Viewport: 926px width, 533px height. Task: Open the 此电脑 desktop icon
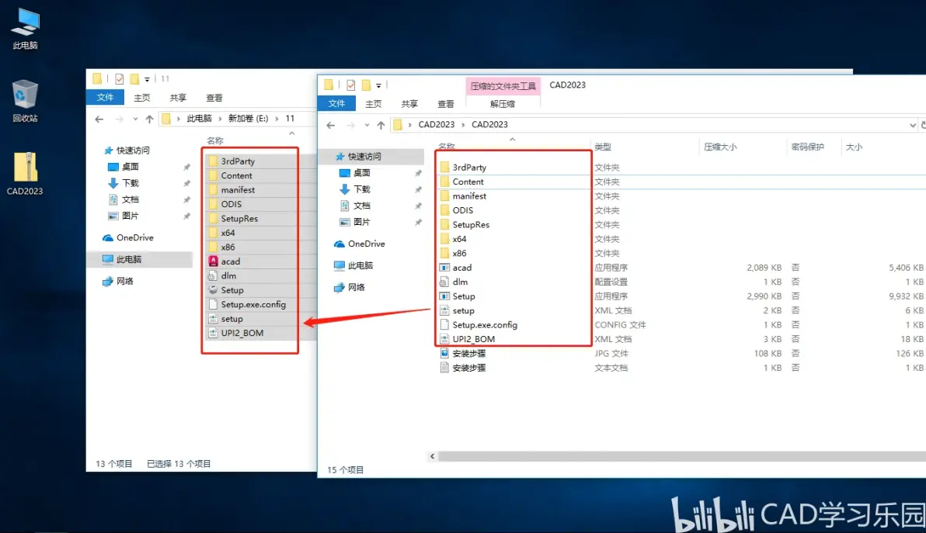point(26,29)
